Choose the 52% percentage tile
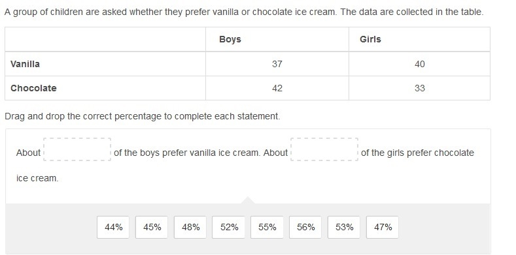This screenshot has width=516, height=255. (229, 227)
